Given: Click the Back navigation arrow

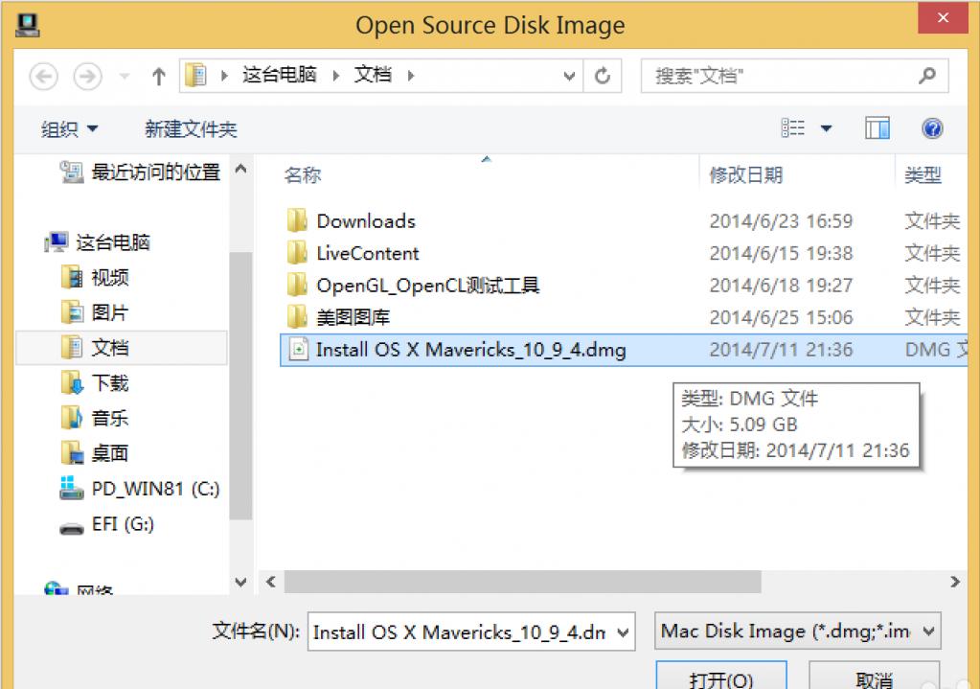Looking at the screenshot, I should 44,77.
